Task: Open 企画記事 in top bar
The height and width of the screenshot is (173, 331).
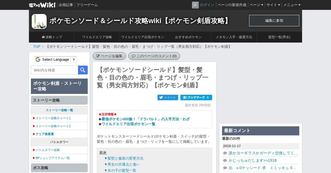Action: coord(66,5)
